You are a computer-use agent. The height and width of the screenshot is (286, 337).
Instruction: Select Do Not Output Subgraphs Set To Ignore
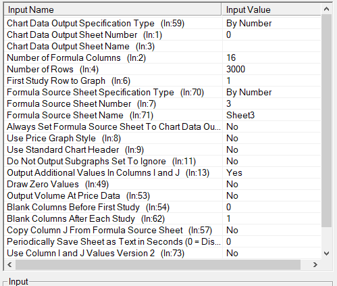[163, 161]
